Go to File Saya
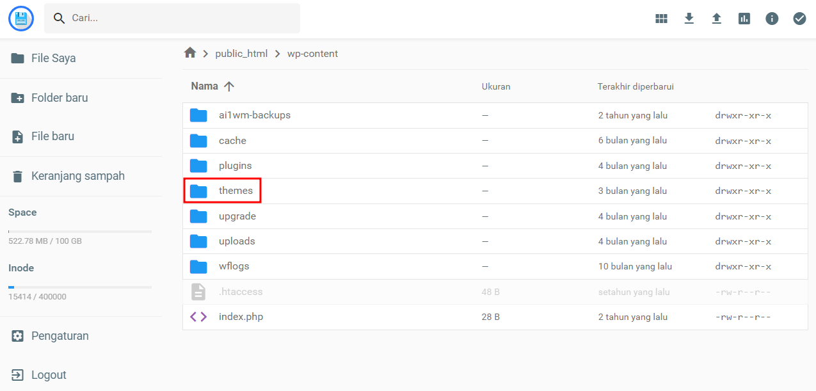 53,58
